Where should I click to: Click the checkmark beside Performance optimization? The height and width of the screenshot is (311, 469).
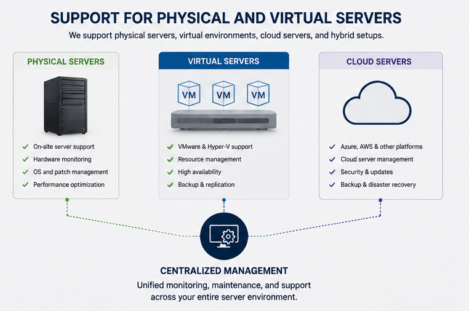[x=25, y=184]
